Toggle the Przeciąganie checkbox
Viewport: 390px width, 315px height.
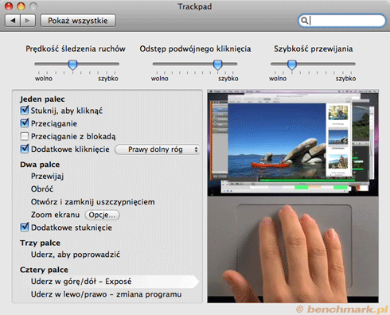[x=25, y=123]
